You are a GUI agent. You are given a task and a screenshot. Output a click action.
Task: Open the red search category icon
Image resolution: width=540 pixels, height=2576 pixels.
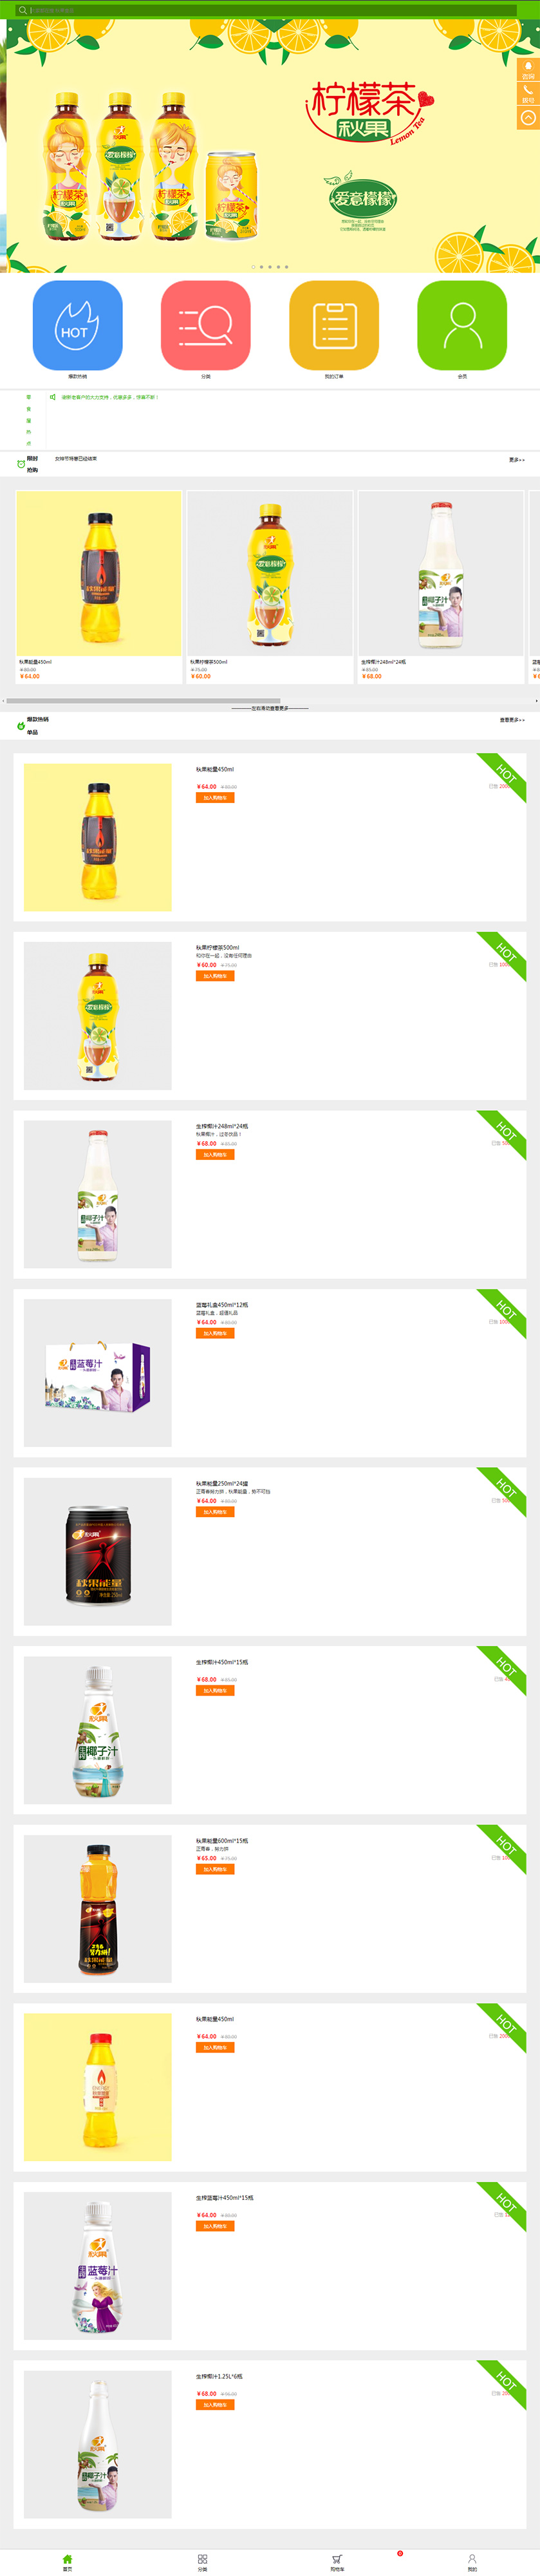point(206,326)
